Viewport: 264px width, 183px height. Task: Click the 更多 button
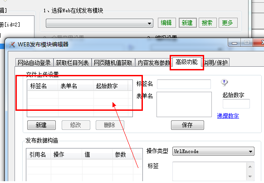[x=228, y=23]
